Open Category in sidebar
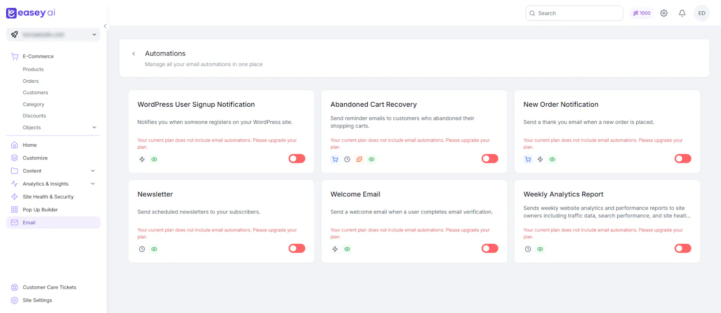 [34, 104]
